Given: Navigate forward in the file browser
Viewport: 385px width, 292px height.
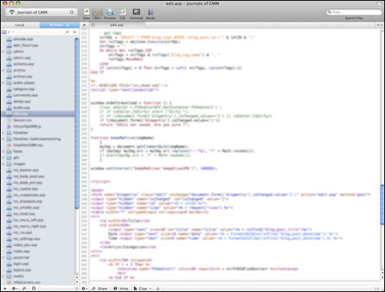Looking at the screenshot, I should (75, 32).
